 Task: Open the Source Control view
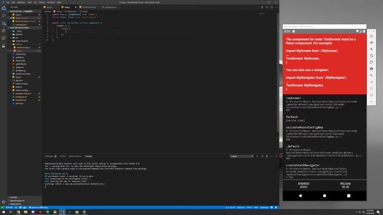click(4, 23)
